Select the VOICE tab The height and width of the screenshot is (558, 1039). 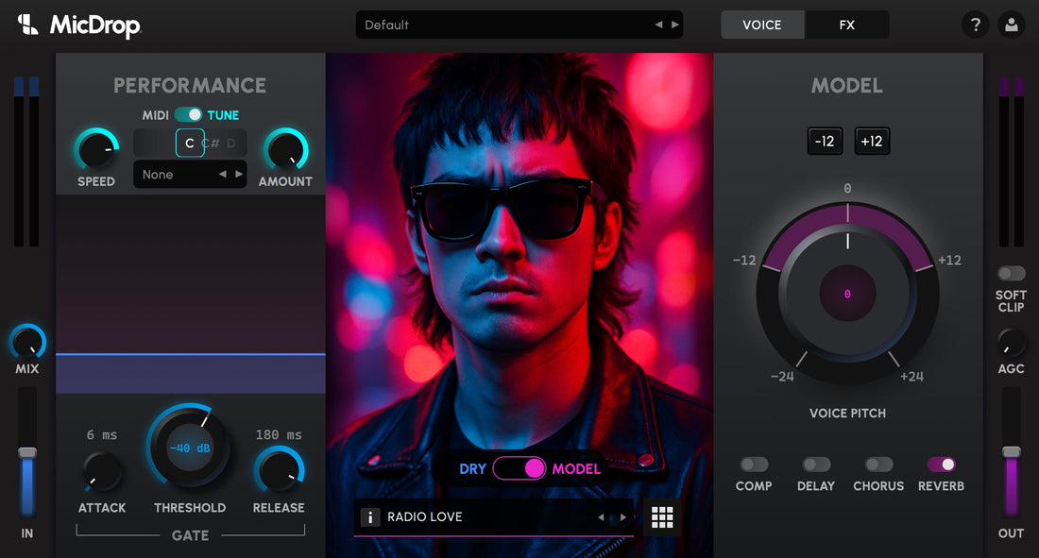coord(762,25)
